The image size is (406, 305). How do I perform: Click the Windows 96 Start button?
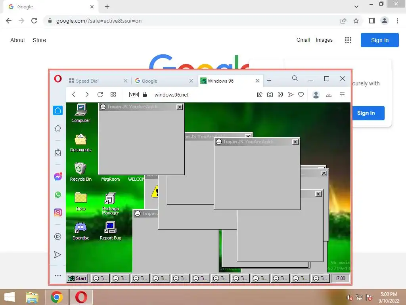[x=77, y=278]
